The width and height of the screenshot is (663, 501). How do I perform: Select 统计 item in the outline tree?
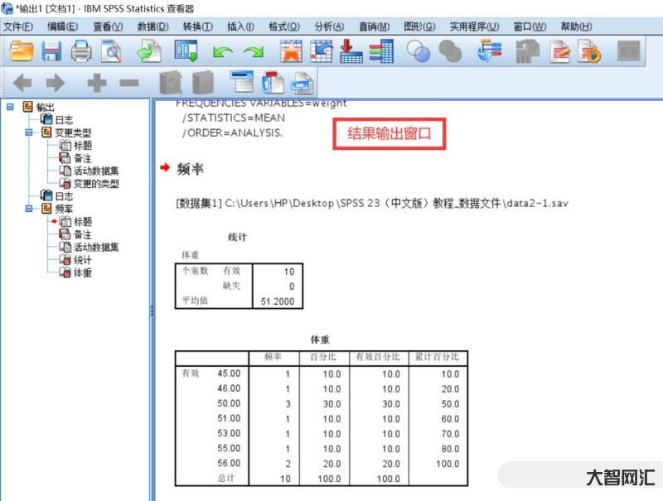pos(82,260)
